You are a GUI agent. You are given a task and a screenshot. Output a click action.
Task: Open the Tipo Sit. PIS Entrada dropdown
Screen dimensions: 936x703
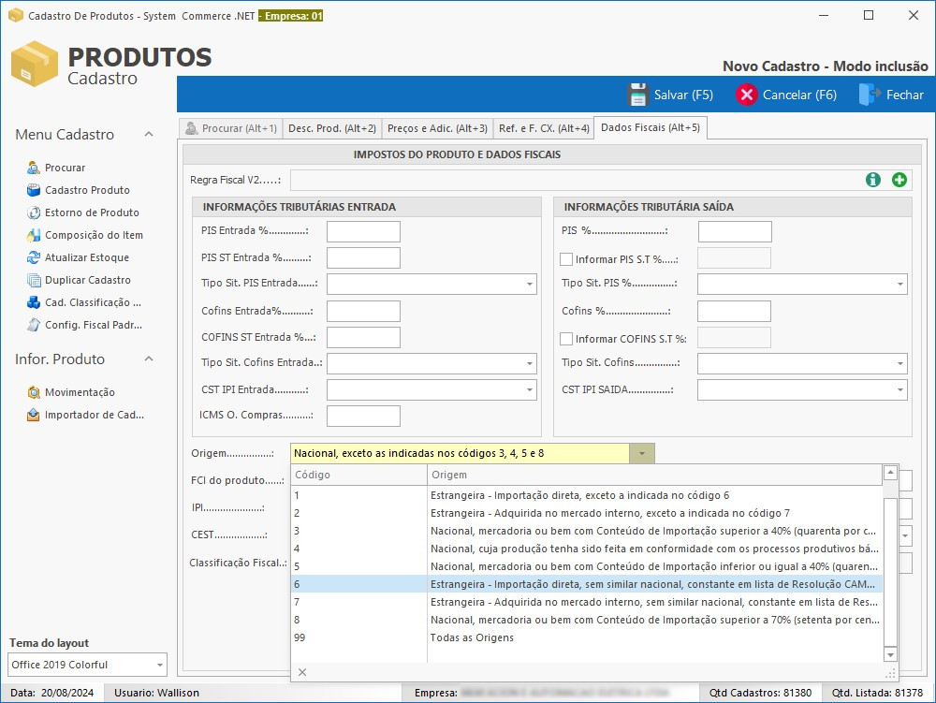point(531,283)
